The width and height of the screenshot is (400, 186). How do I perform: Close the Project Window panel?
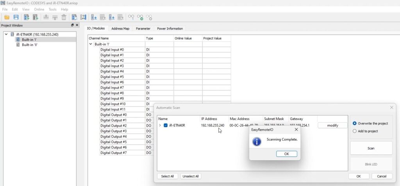77,25
